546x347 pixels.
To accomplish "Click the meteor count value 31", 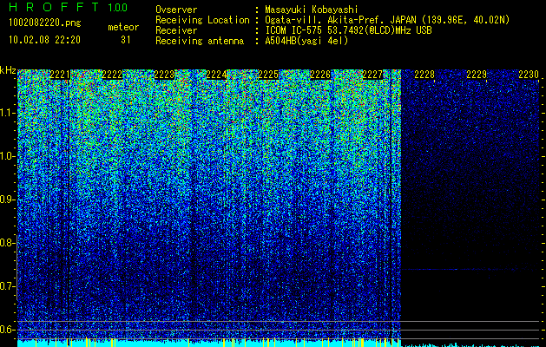I will 126,40.
